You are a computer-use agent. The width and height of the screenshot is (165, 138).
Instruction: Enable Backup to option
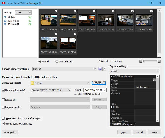(3, 100)
